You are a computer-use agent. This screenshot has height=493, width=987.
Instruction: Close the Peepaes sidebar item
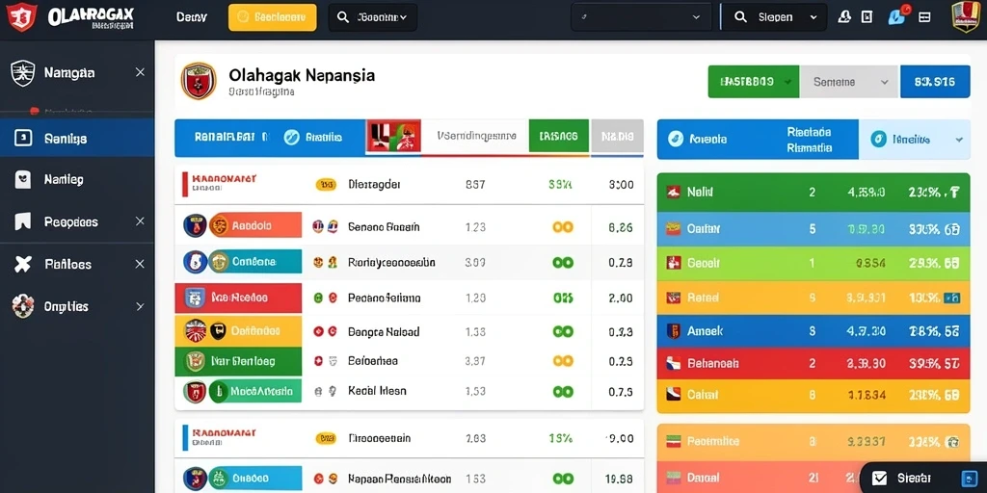140,221
